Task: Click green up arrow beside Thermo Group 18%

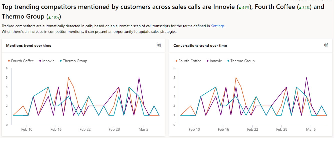Action: [50, 18]
